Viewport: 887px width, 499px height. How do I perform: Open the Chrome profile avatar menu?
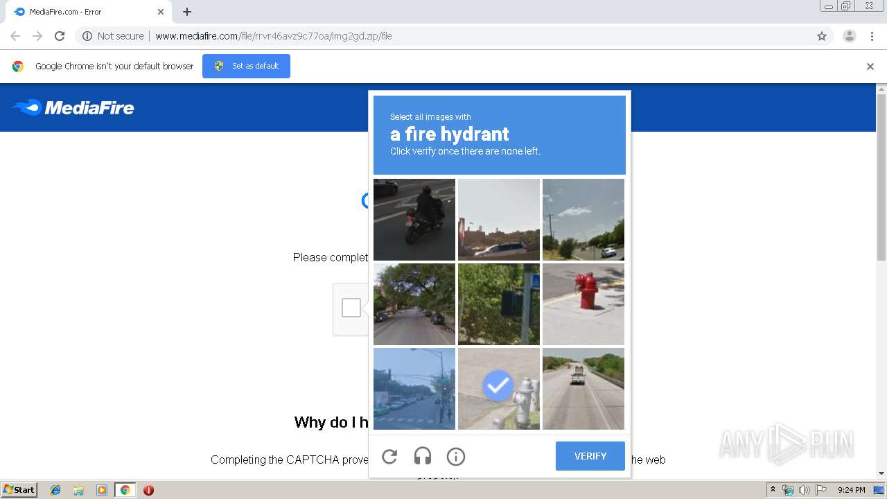[850, 36]
